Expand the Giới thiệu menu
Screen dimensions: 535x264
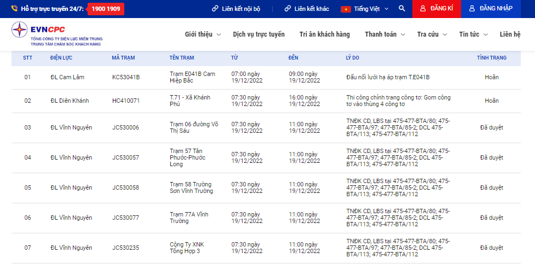click(x=203, y=34)
